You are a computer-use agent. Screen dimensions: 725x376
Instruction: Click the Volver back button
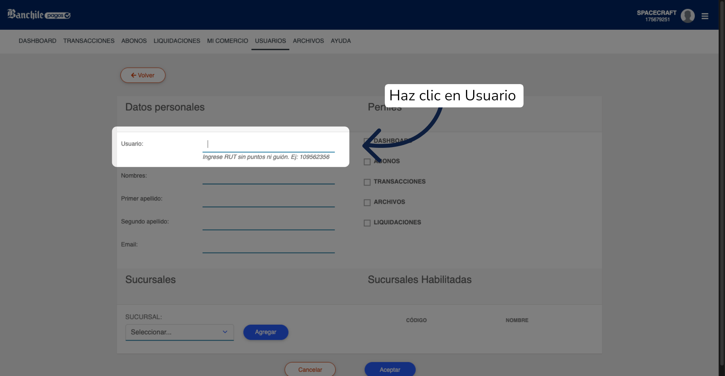click(x=143, y=75)
